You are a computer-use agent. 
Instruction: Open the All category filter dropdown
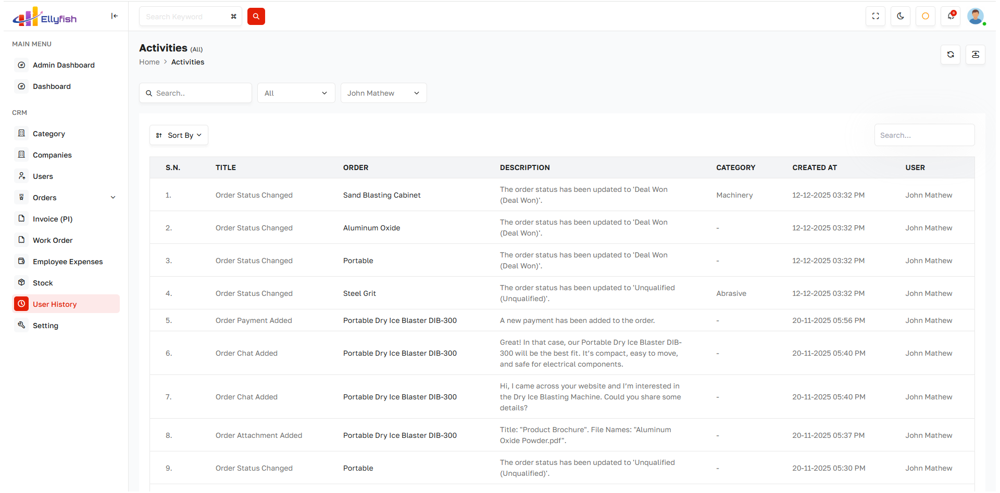point(296,93)
